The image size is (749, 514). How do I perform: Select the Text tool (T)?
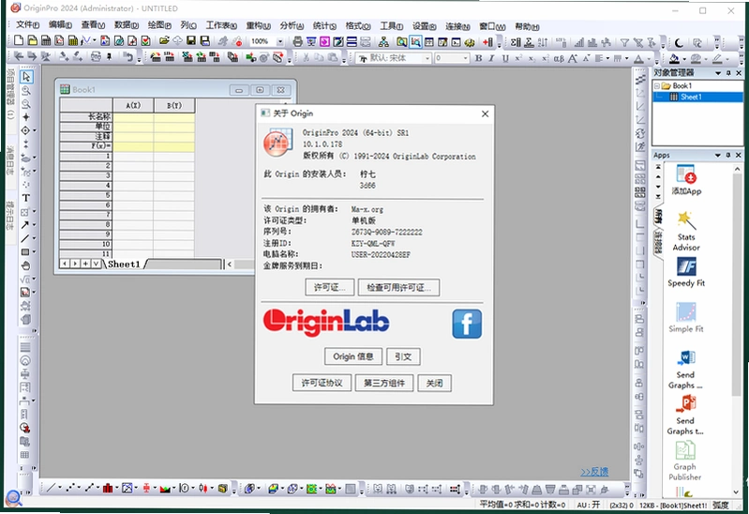pos(26,198)
